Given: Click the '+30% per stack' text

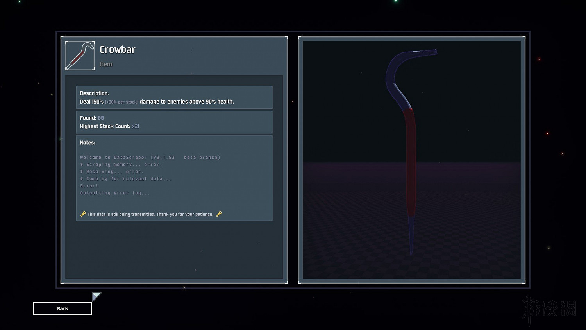Looking at the screenshot, I should 121,102.
